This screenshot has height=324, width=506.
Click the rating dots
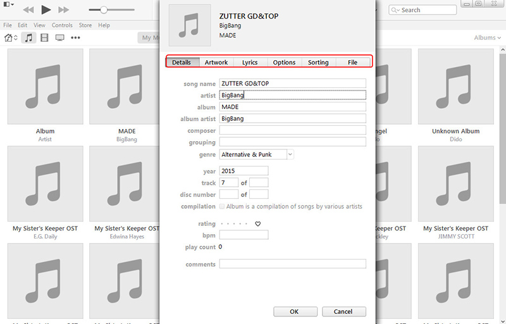point(234,223)
